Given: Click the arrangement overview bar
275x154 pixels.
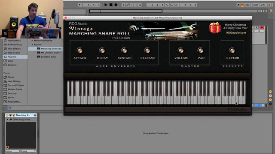Looking at the screenshot, I should 173,11.
